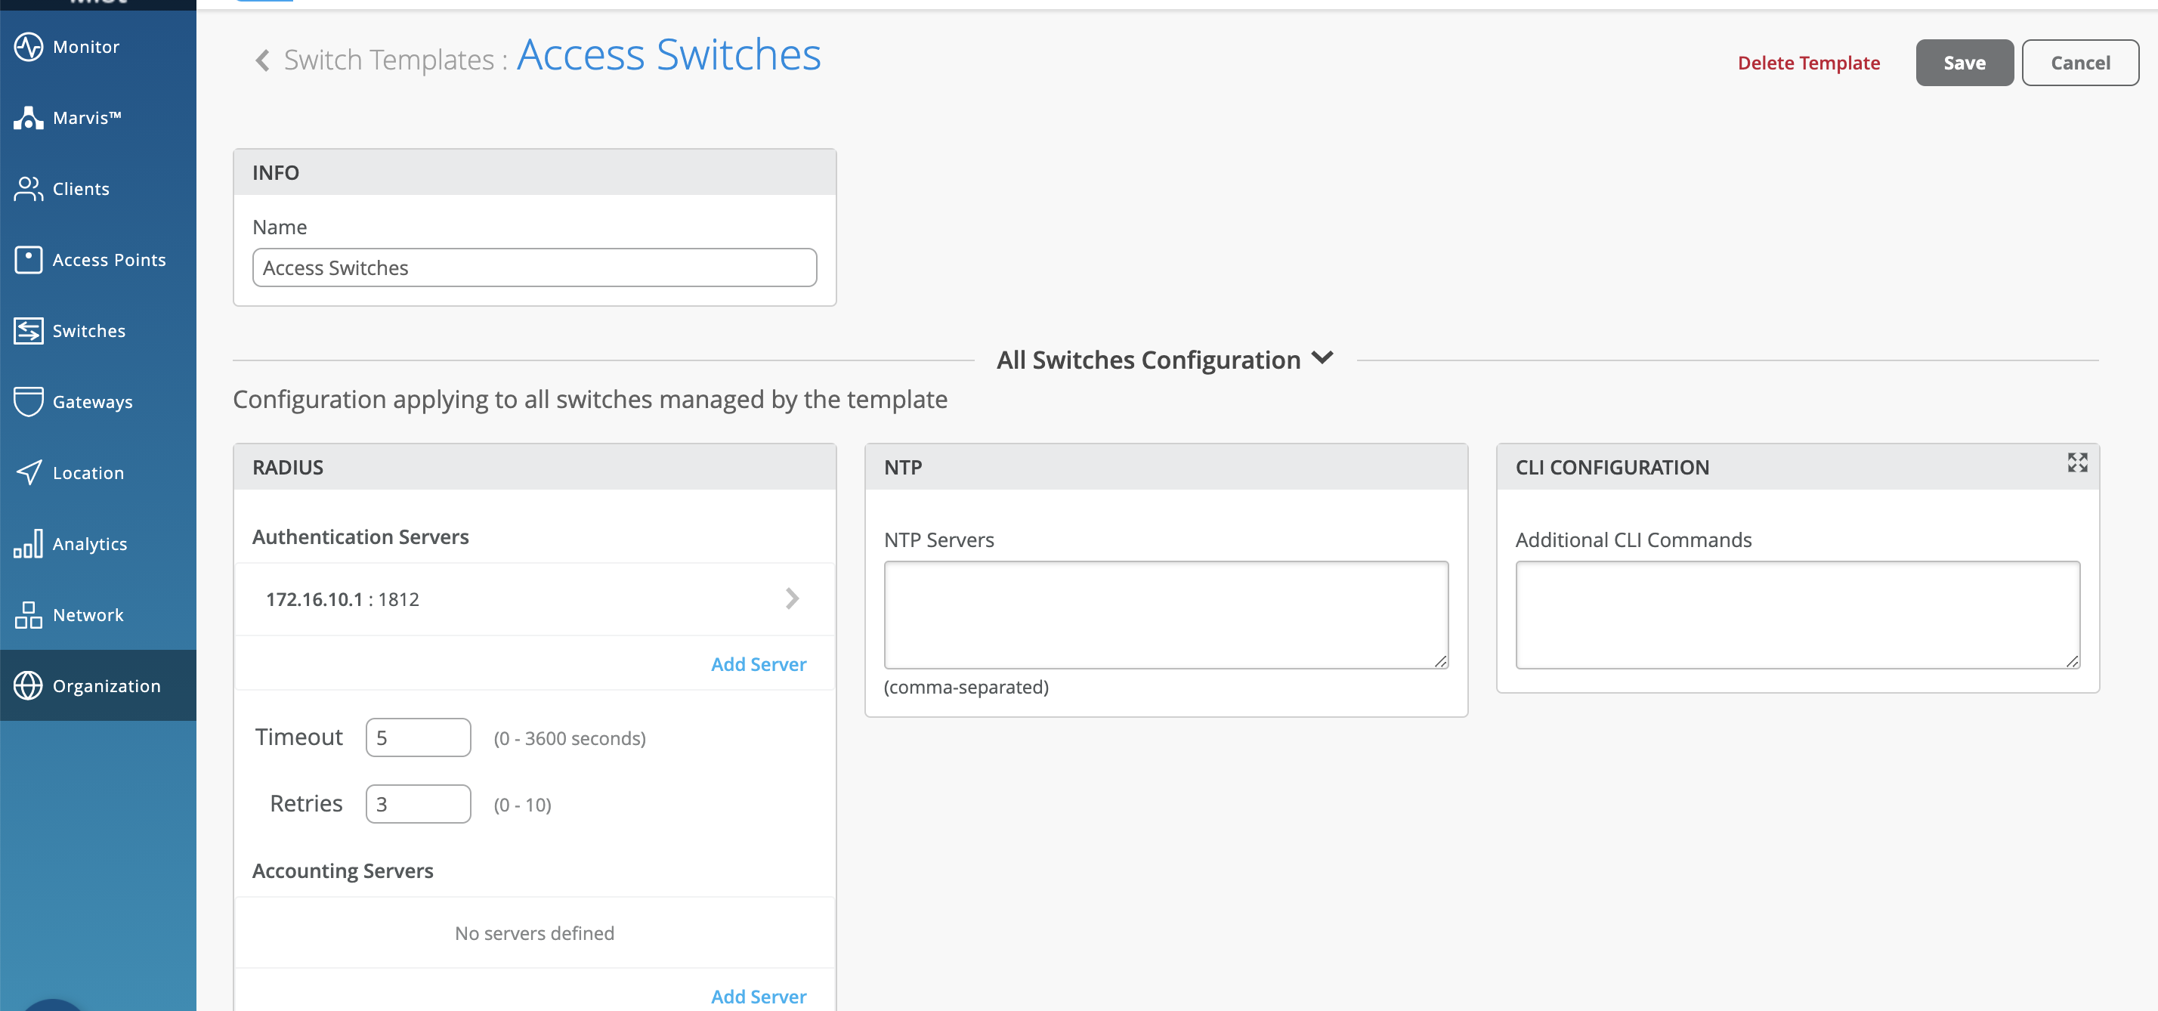Click the Clients people icon

tap(29, 188)
